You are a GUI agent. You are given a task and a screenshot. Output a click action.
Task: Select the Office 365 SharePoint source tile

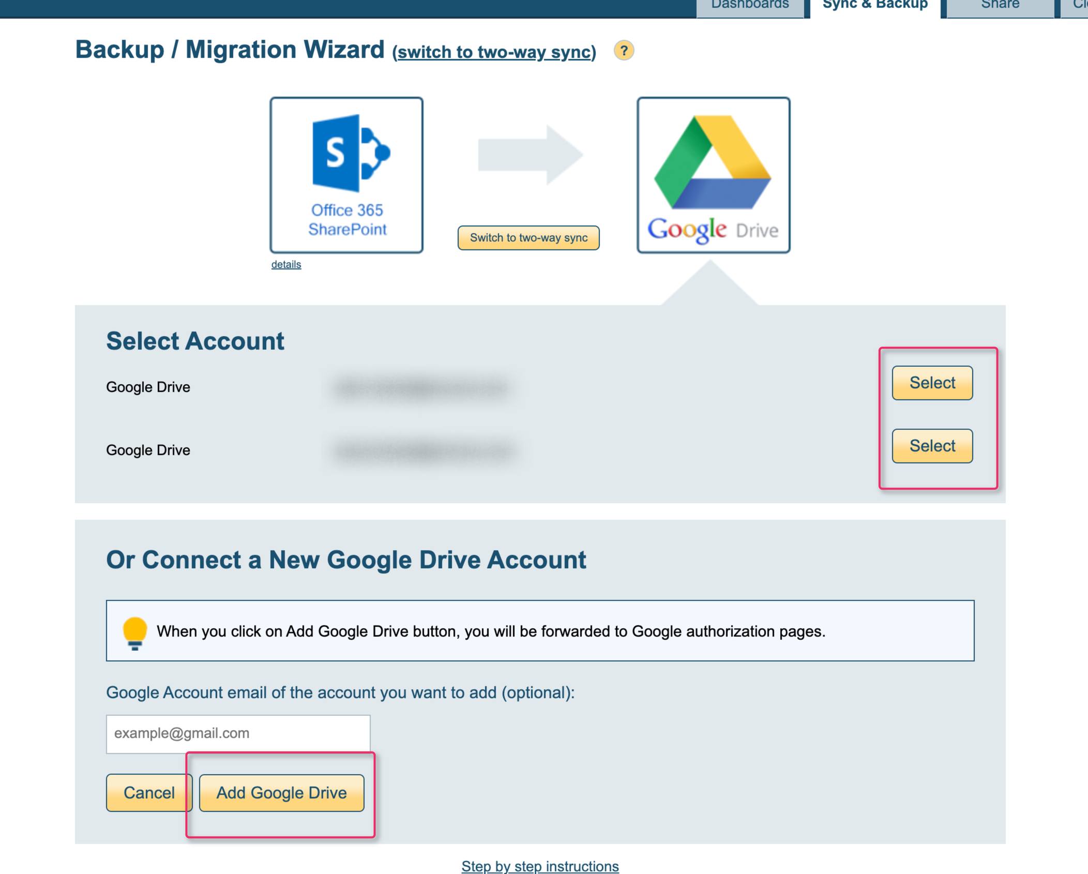pyautogui.click(x=346, y=175)
